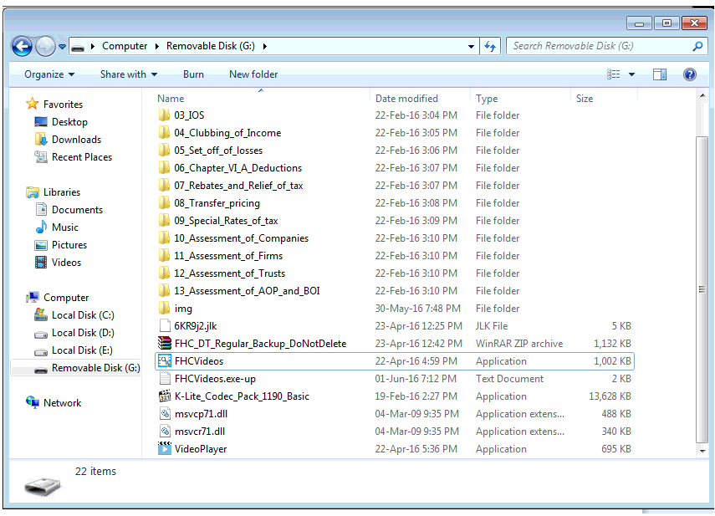Select the VideoPlayer application icon
The image size is (715, 516).
point(165,449)
